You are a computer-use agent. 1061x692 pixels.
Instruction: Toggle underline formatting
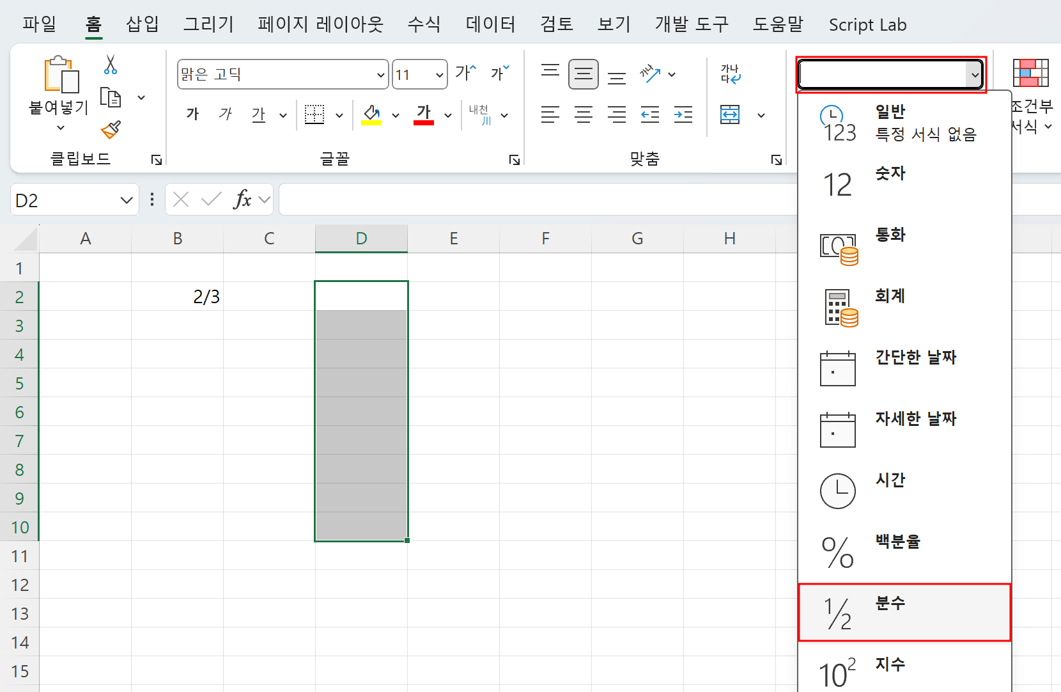(258, 114)
